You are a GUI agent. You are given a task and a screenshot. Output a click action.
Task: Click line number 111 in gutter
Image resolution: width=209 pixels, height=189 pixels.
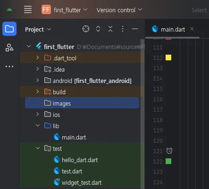[158, 47]
